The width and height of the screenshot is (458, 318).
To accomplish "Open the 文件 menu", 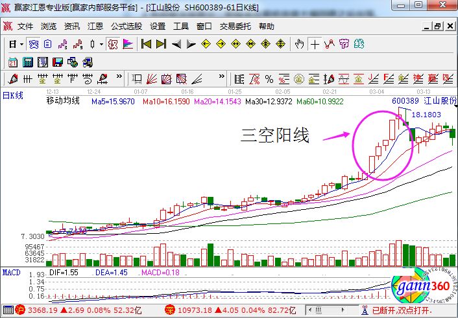I will [25, 27].
